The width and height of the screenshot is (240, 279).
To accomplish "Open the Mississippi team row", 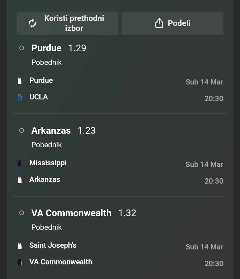I will pos(48,163).
